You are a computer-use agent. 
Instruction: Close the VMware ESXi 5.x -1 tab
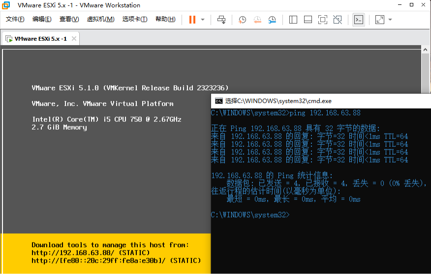[74, 39]
